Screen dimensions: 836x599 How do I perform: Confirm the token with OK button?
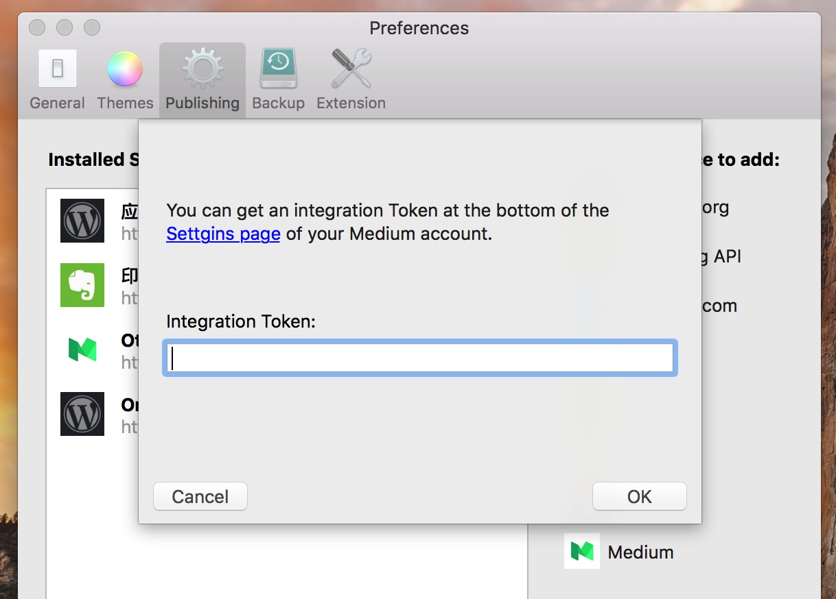coord(639,496)
